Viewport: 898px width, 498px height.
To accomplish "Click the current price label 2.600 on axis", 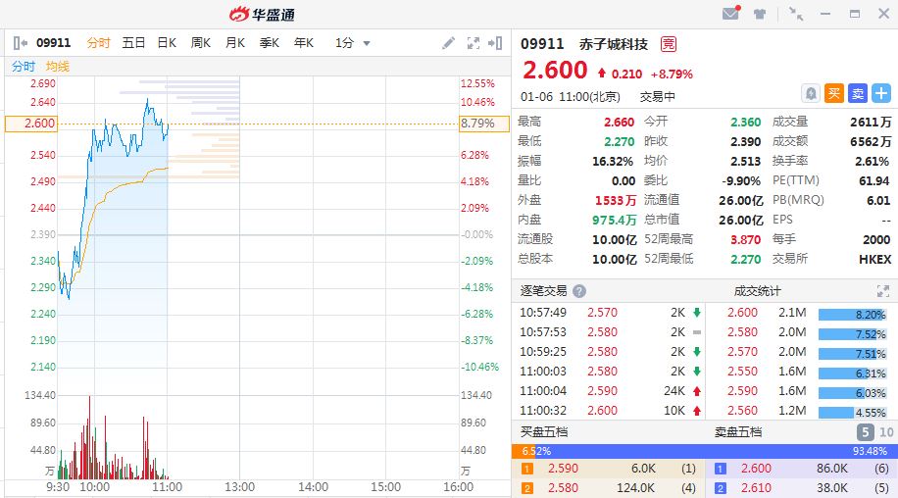I will coord(31,124).
